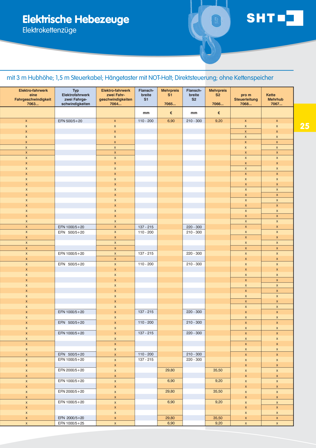
Task: Click the "mm" unit under Flanschbreite S2
Action: coord(194,113)
